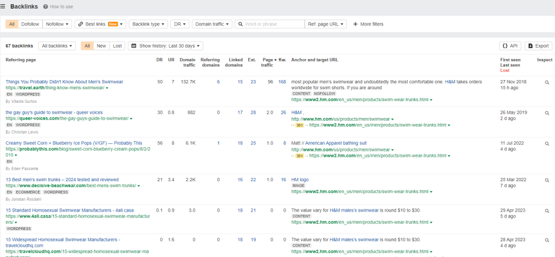The width and height of the screenshot is (555, 257).
Task: Inspect the travel.earth backlink row
Action: tap(546, 82)
